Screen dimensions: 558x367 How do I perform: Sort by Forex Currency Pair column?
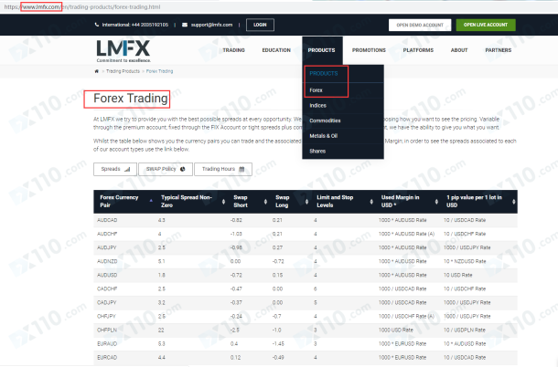click(123, 202)
